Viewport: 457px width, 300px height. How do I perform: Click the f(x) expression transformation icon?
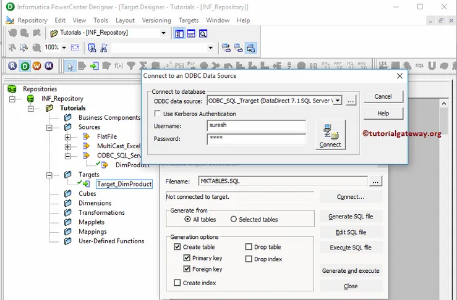119,66
